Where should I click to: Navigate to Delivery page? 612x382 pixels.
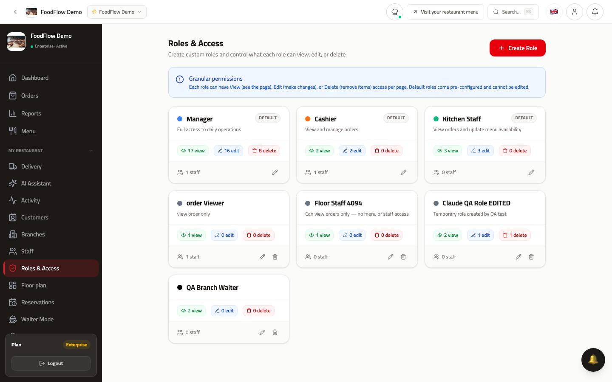point(51,166)
